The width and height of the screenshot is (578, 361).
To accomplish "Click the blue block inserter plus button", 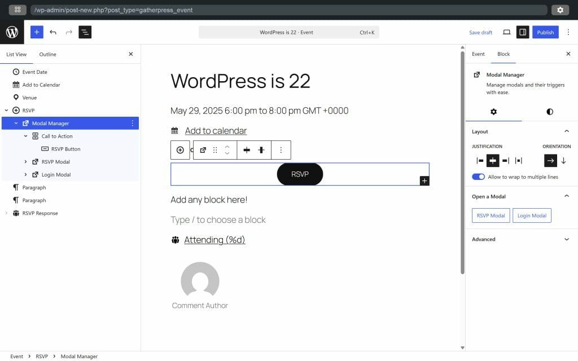I will pos(37,32).
